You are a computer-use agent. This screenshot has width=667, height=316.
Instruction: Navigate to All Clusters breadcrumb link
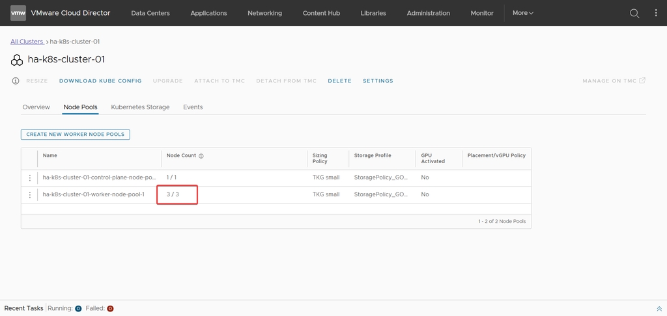click(x=27, y=42)
